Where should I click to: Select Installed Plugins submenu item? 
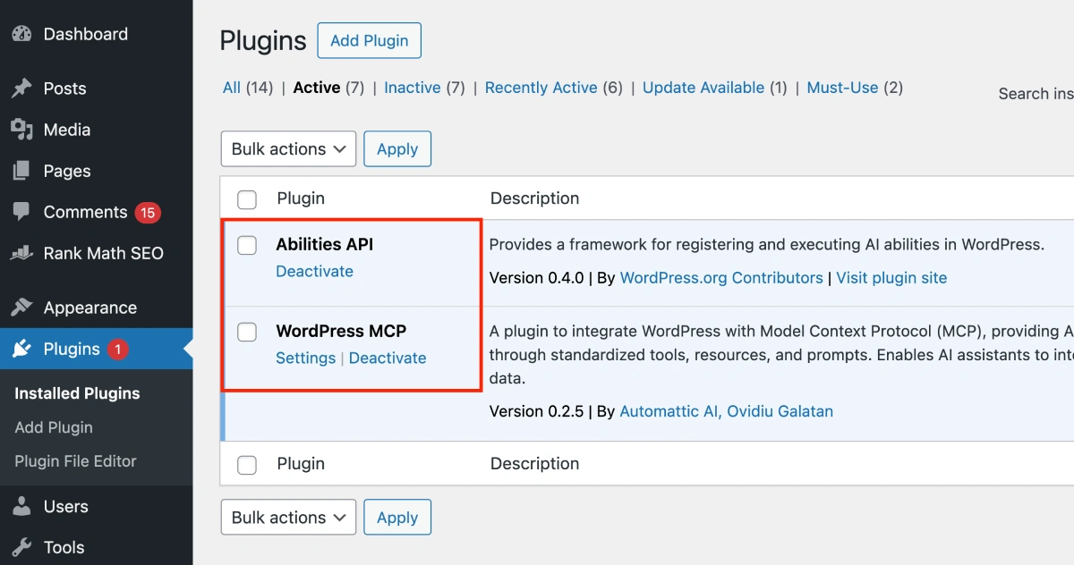(x=77, y=393)
